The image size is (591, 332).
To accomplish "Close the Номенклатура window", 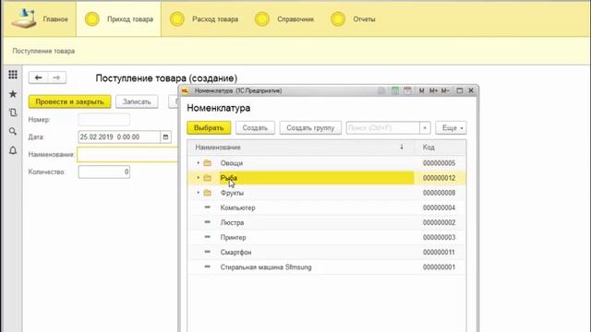I will (x=471, y=90).
